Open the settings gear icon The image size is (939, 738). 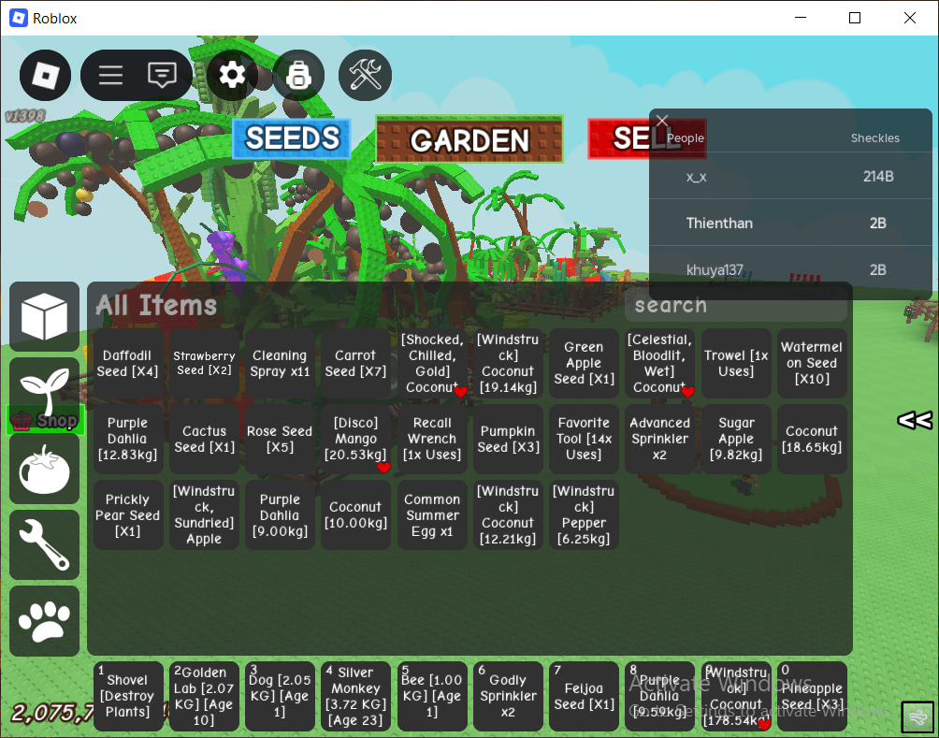pos(232,76)
